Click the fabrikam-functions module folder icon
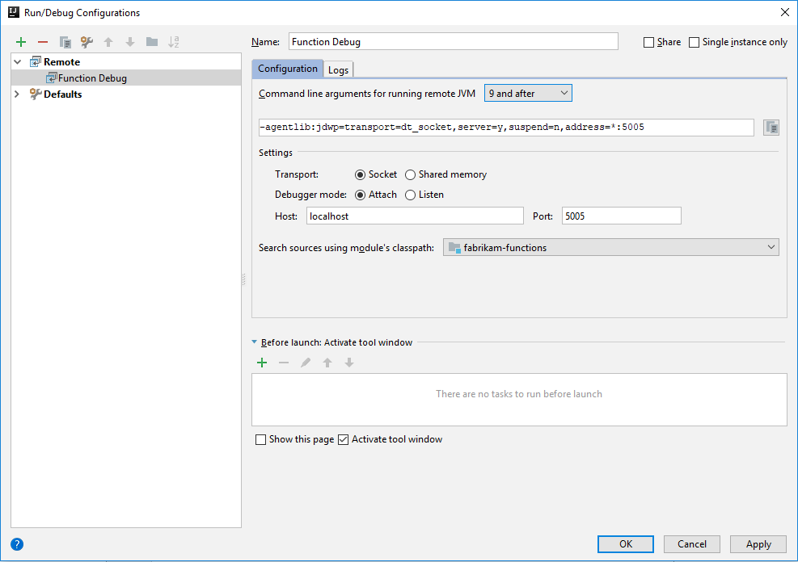The width and height of the screenshot is (798, 562). [454, 247]
